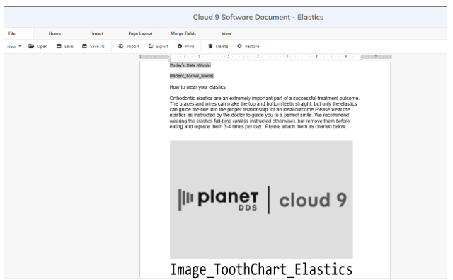The width and height of the screenshot is (453, 280).
Task: Click the Import button label
Action: [133, 47]
